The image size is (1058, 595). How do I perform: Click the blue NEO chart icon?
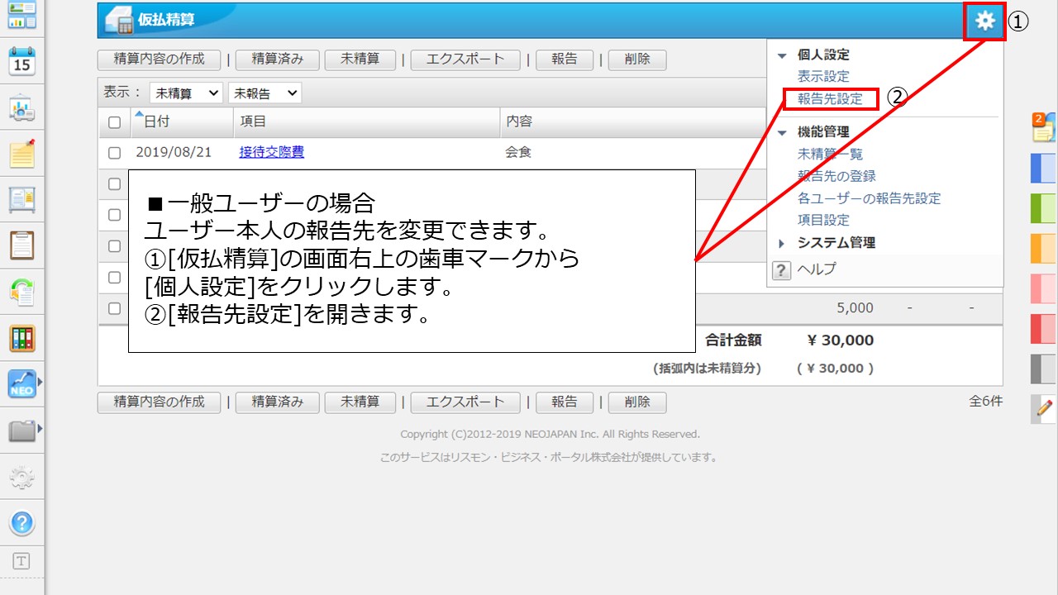coord(21,384)
